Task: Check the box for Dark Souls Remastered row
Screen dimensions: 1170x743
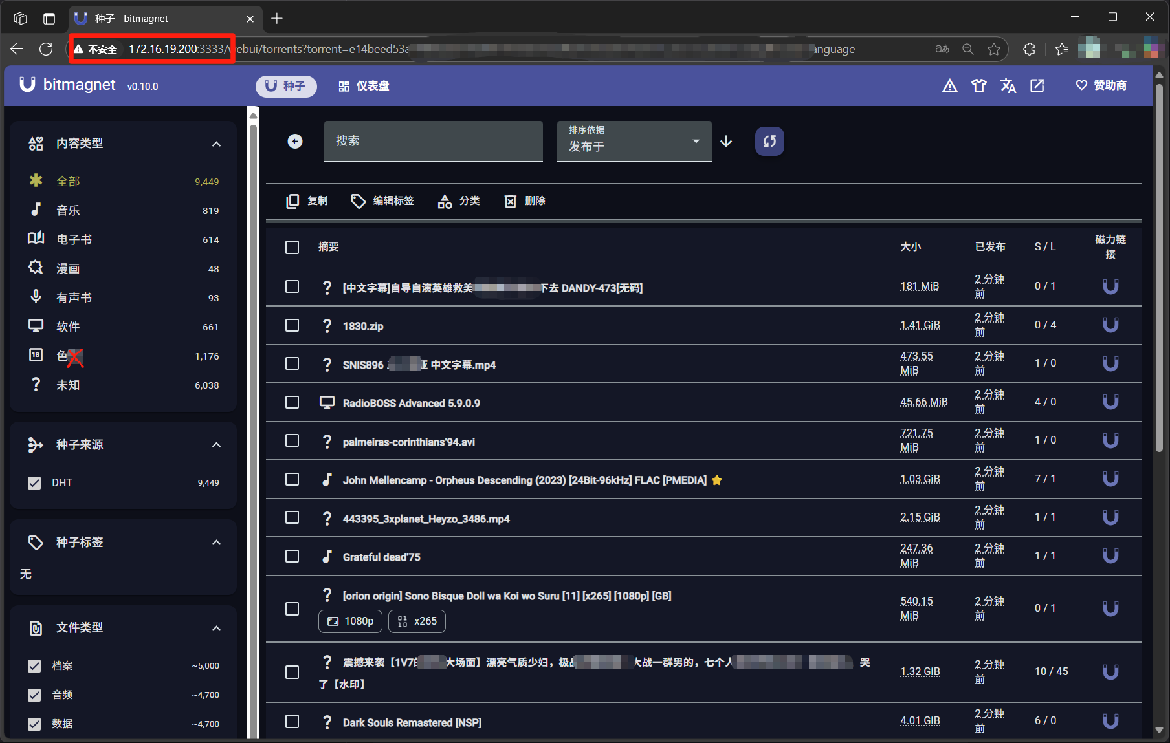Action: point(292,722)
